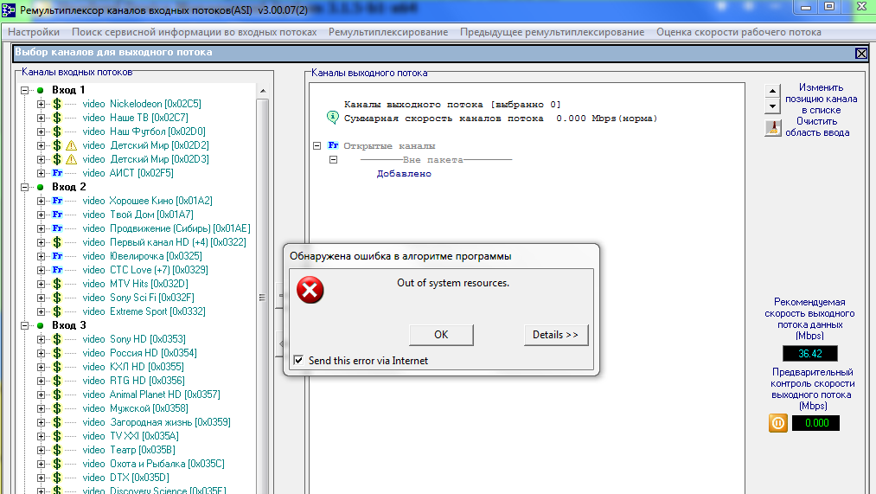This screenshot has height=494, width=876.
Task: Click Details >> button in error dialog
Action: (x=556, y=335)
